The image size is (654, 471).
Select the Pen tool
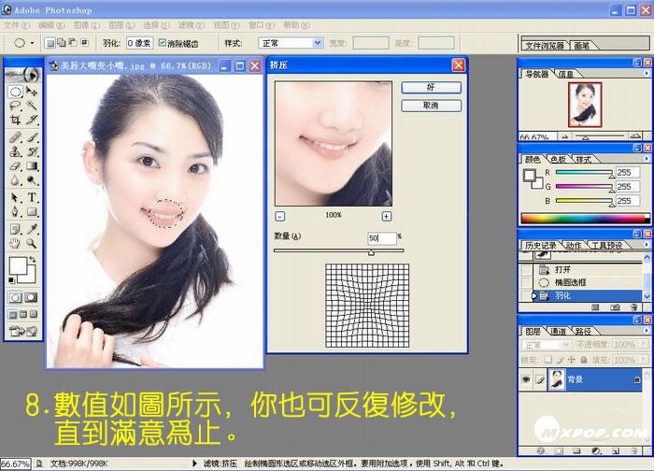click(16, 211)
